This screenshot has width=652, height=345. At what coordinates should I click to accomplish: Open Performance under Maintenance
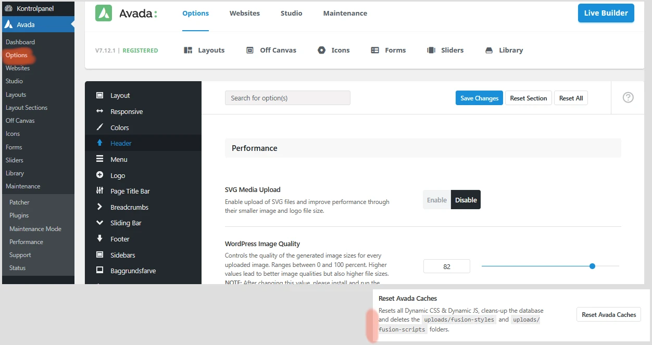26,241
